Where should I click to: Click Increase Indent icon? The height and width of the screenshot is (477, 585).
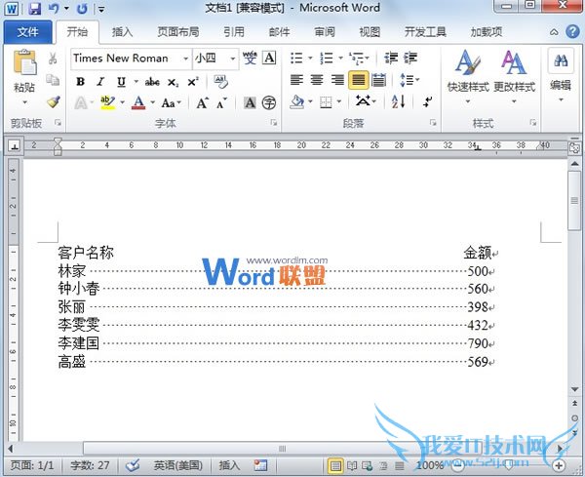(410, 59)
